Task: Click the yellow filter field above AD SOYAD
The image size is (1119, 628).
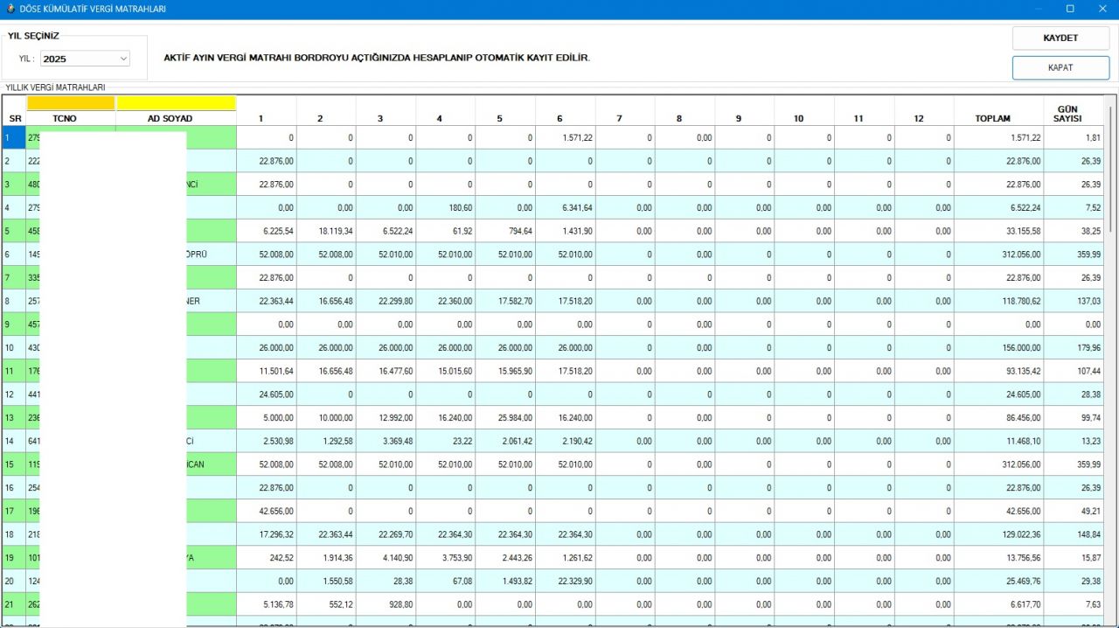Action: [177, 103]
